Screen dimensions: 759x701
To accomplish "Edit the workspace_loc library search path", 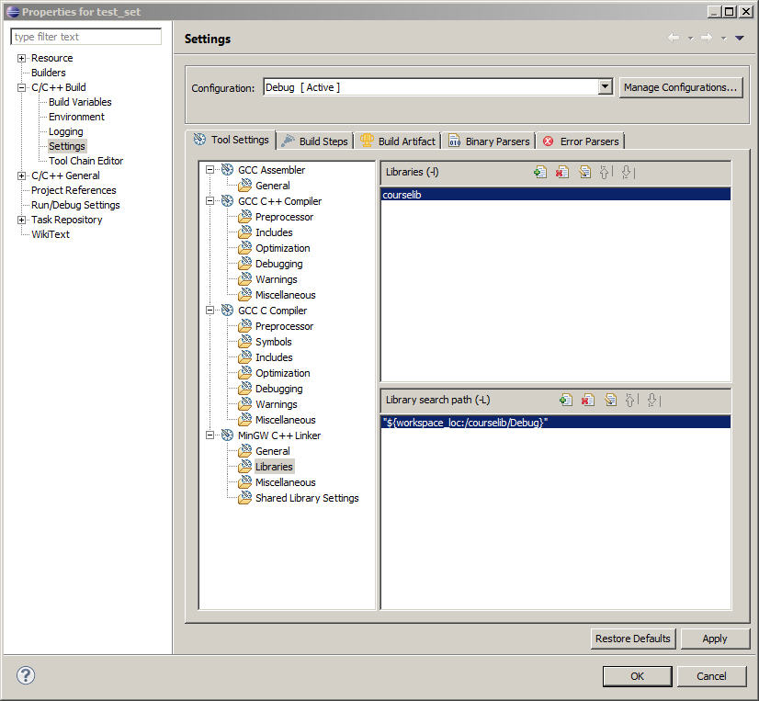I will pos(610,399).
